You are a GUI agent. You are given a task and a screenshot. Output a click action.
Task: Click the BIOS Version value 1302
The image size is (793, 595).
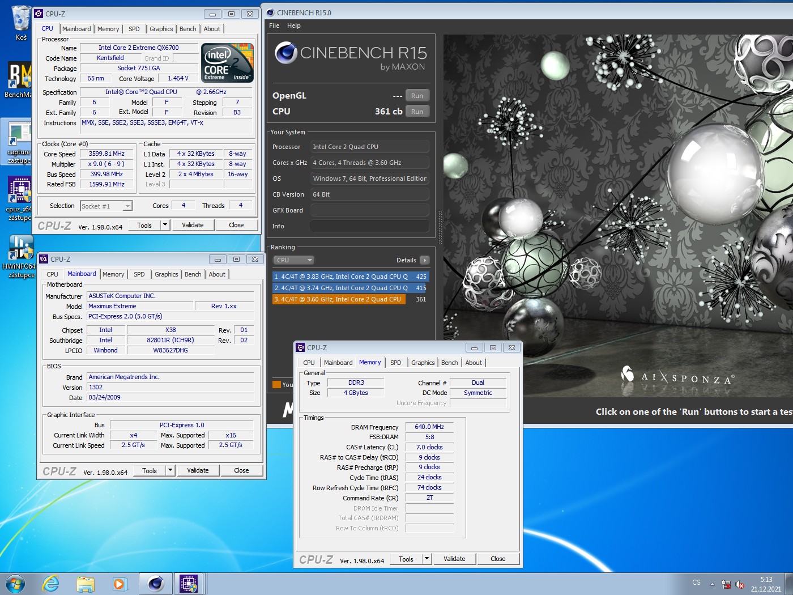point(170,387)
